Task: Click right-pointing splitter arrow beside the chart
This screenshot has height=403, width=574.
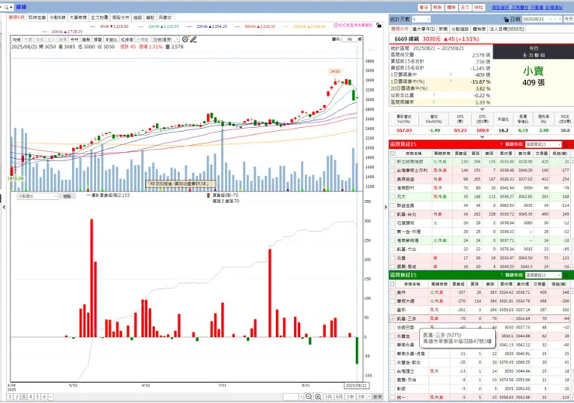Action: point(386,207)
